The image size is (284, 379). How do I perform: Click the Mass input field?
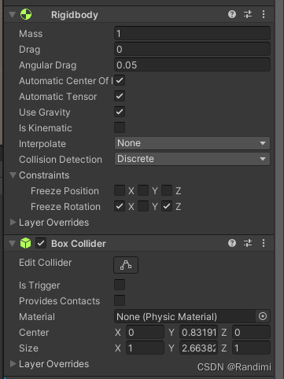(x=192, y=34)
